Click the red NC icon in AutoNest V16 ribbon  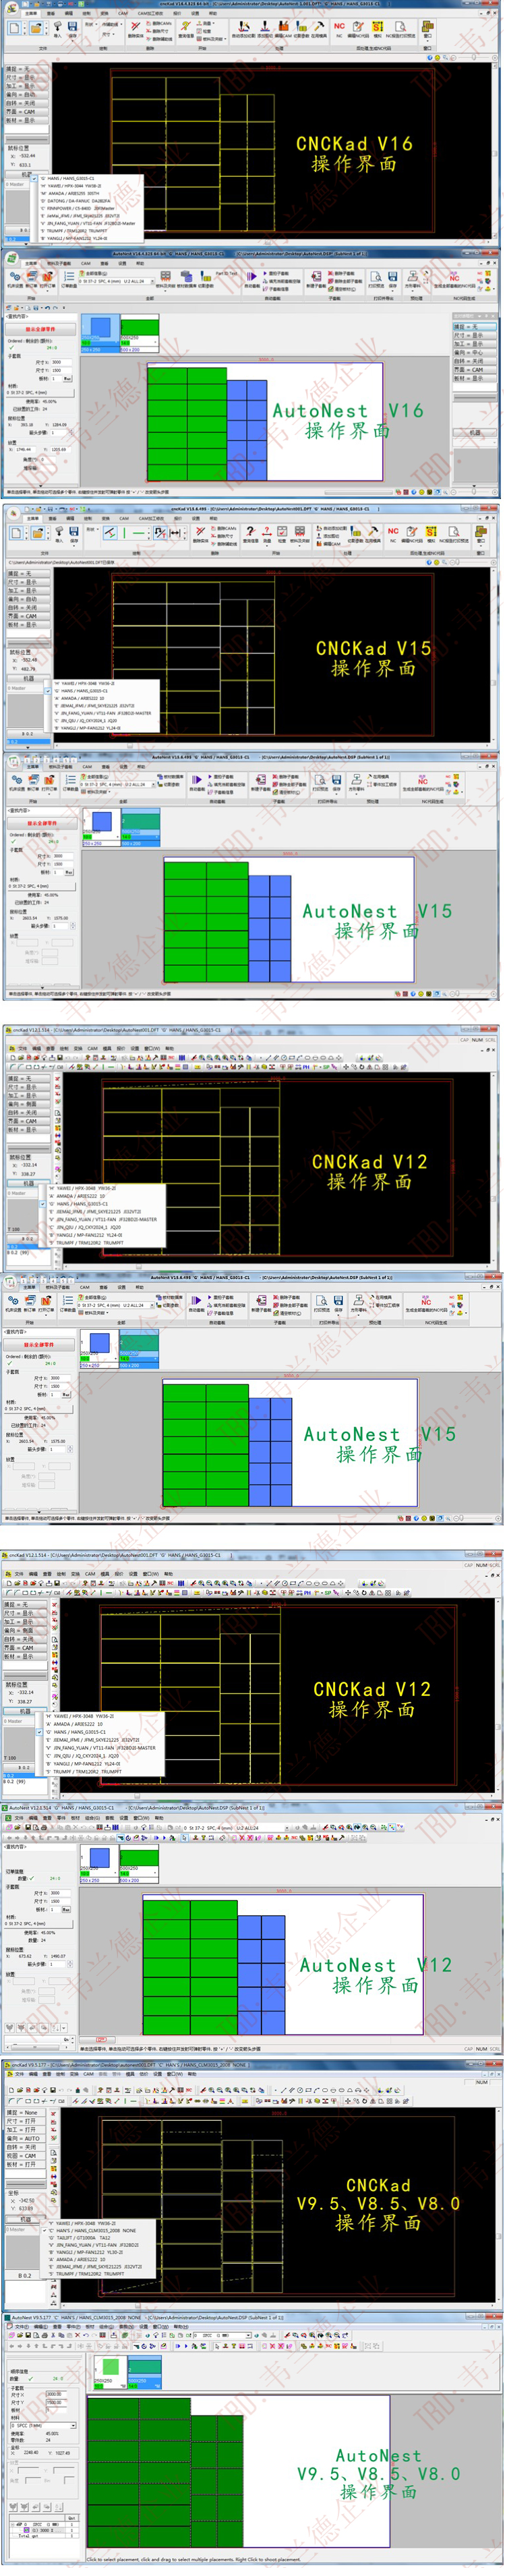pos(454,279)
